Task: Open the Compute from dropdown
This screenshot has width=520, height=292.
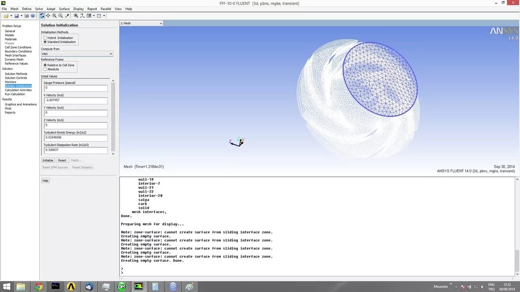Action: [x=77, y=54]
